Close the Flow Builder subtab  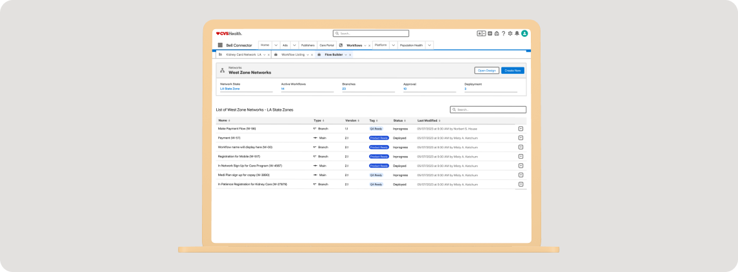click(x=350, y=55)
